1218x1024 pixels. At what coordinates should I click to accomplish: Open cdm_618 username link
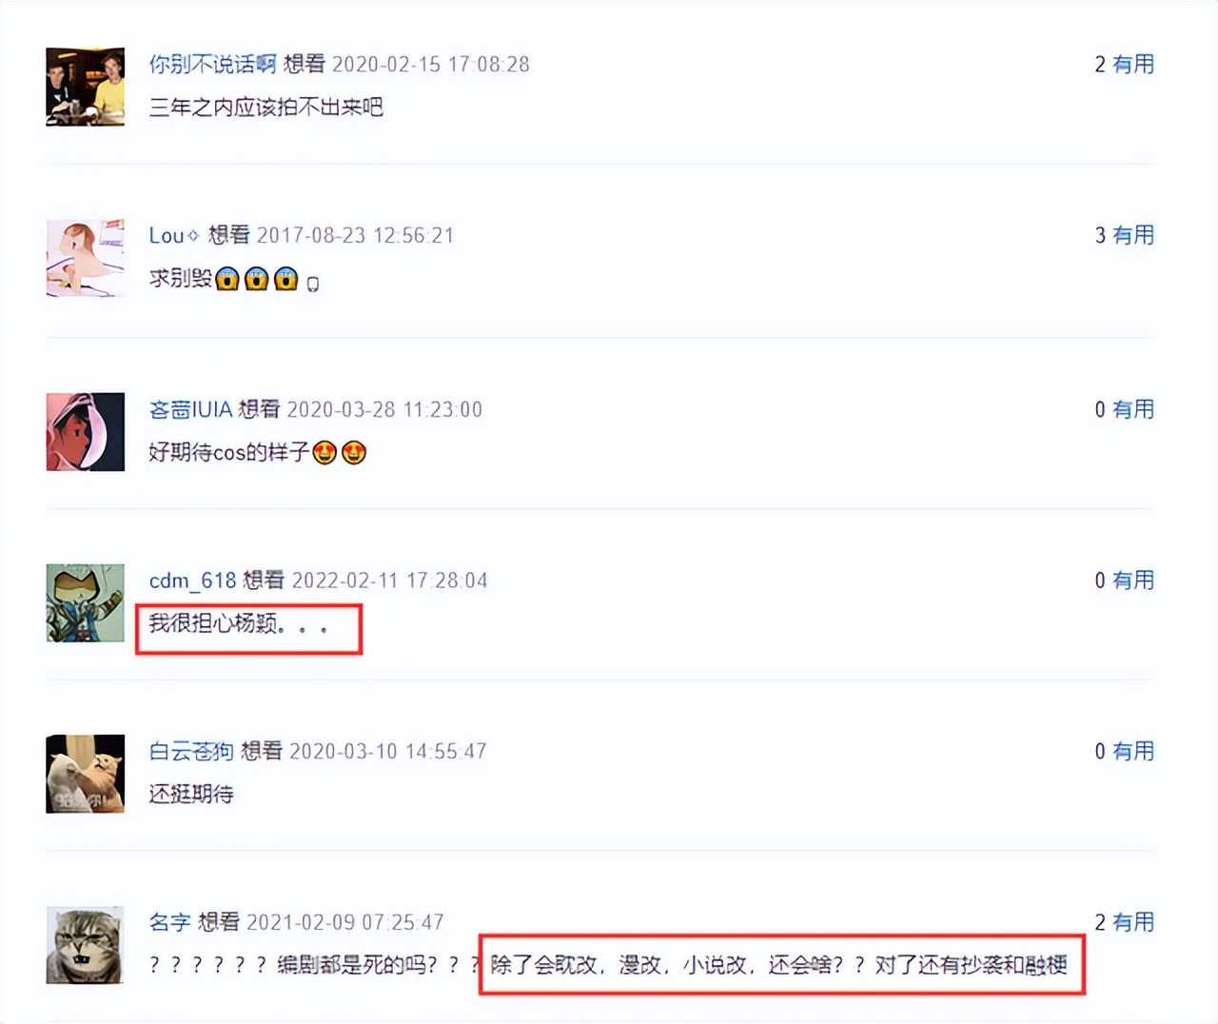tap(192, 581)
